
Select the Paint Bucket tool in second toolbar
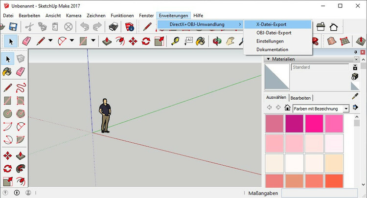click(201, 41)
